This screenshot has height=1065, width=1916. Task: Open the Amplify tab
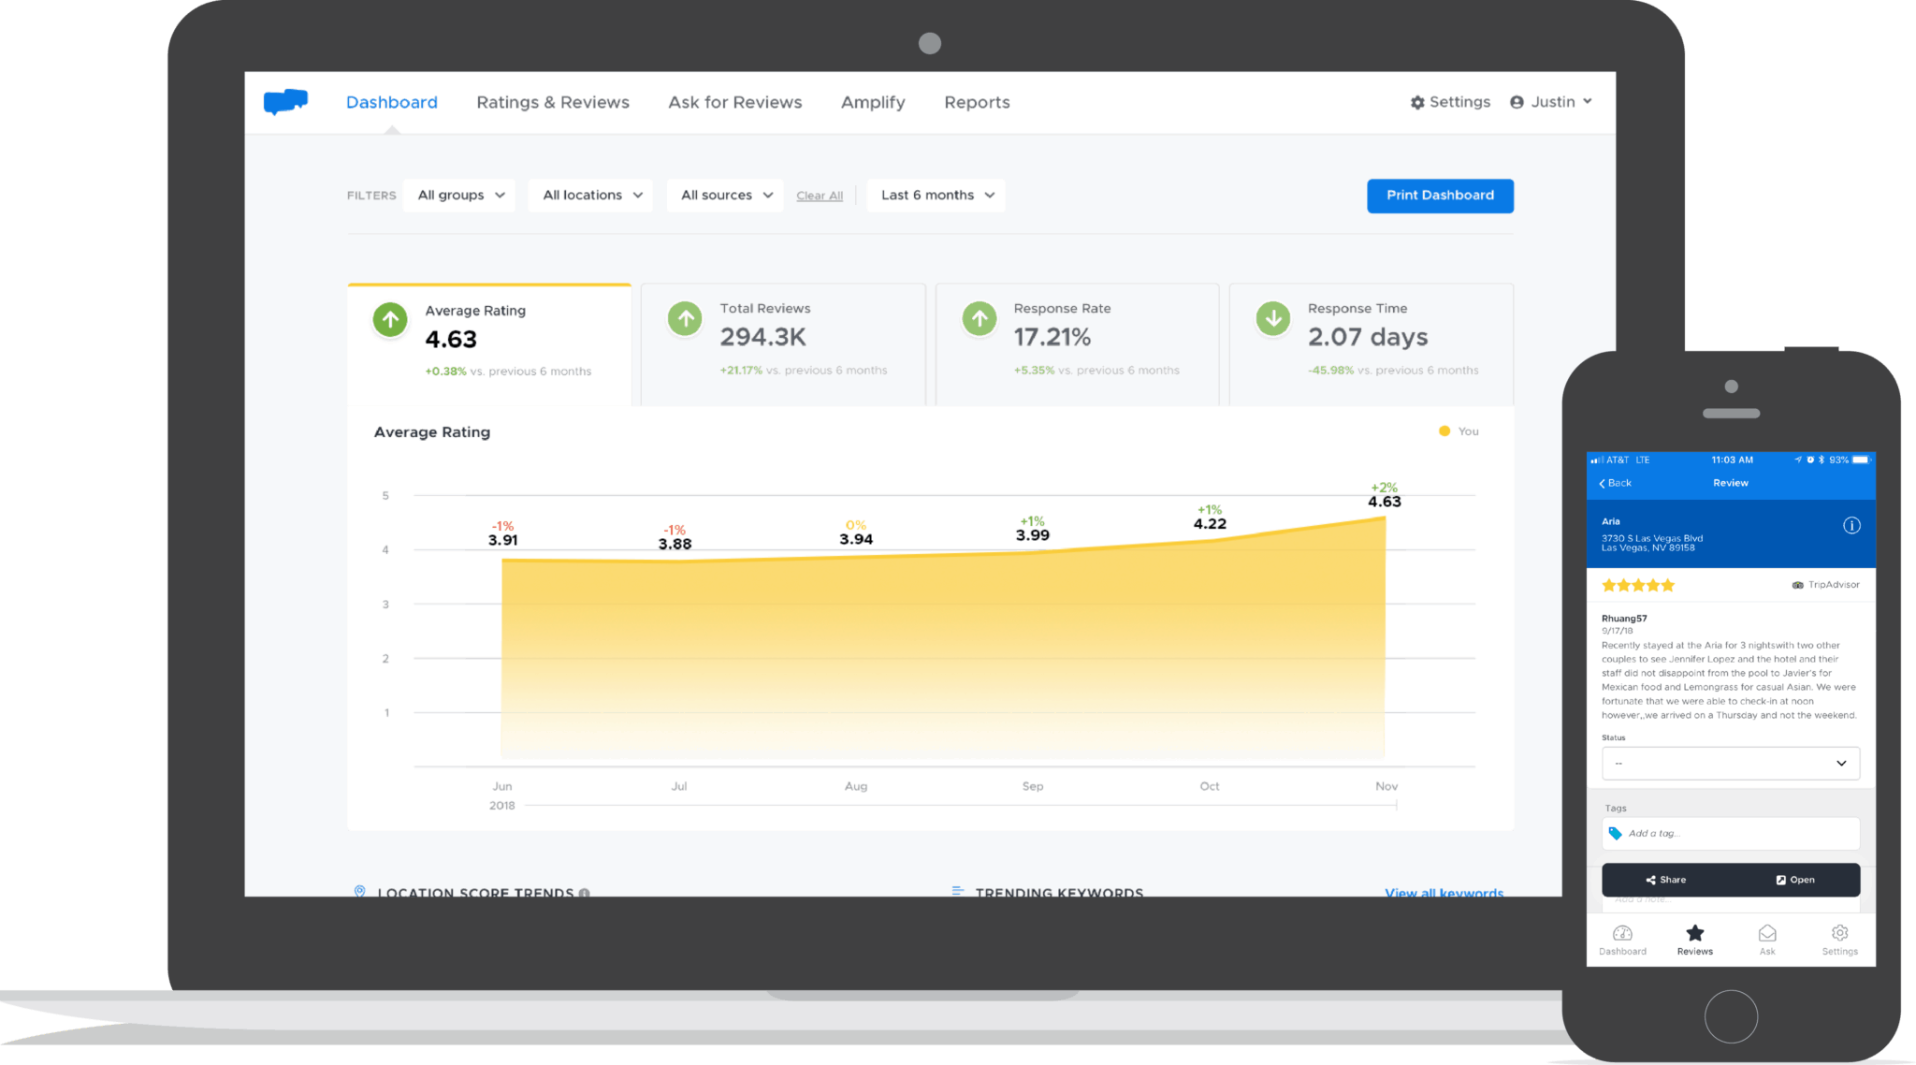(x=873, y=102)
